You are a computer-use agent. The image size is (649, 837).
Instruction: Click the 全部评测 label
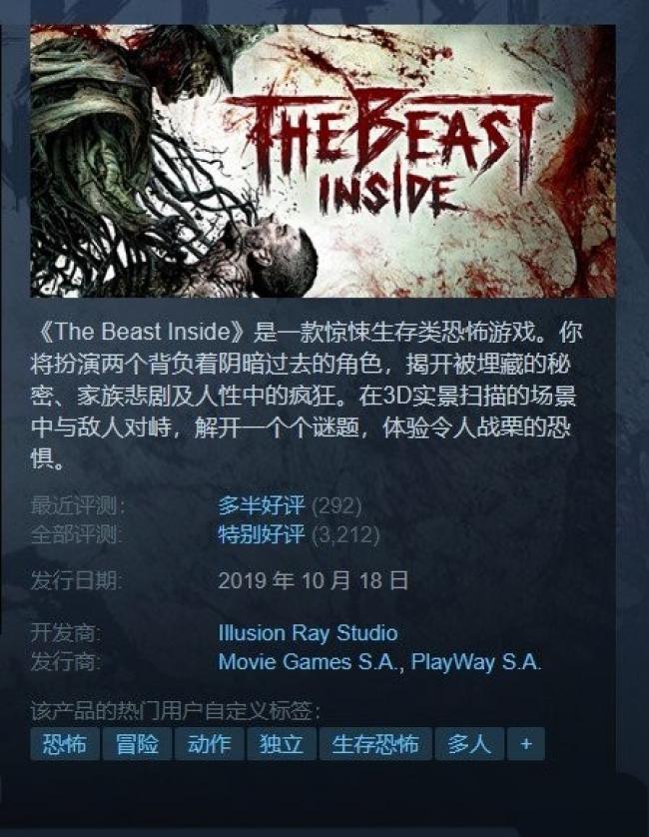[76, 533]
